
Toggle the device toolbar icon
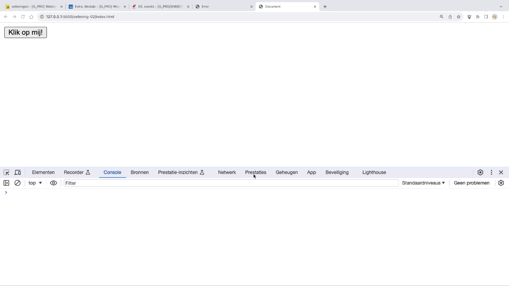18,172
